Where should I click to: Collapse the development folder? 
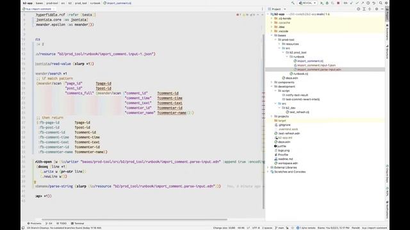[272, 86]
